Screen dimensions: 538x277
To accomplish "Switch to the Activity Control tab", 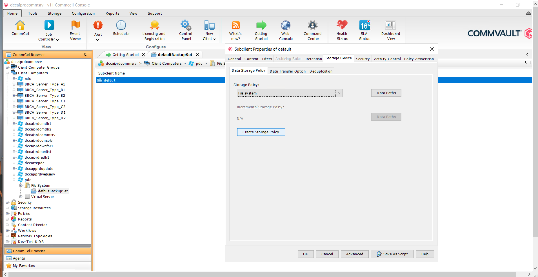I will [x=387, y=59].
